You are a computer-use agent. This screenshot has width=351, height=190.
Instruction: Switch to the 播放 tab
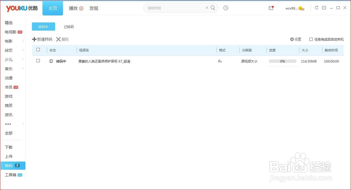[73, 8]
